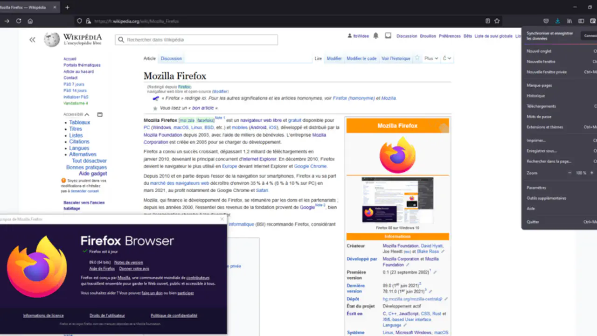
Task: Restore down the browser window
Action: [590, 7]
